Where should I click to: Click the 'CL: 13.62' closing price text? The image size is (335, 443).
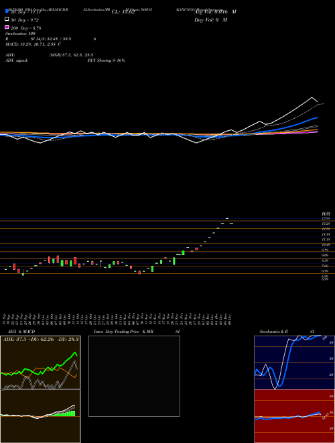click(x=123, y=12)
